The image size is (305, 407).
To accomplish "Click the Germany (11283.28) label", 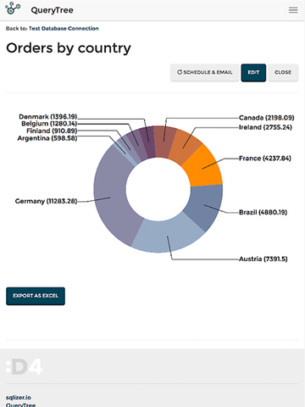I will (46, 201).
